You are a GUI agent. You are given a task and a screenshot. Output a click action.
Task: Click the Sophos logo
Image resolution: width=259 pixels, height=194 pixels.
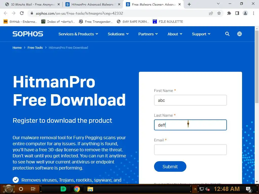pos(28,34)
